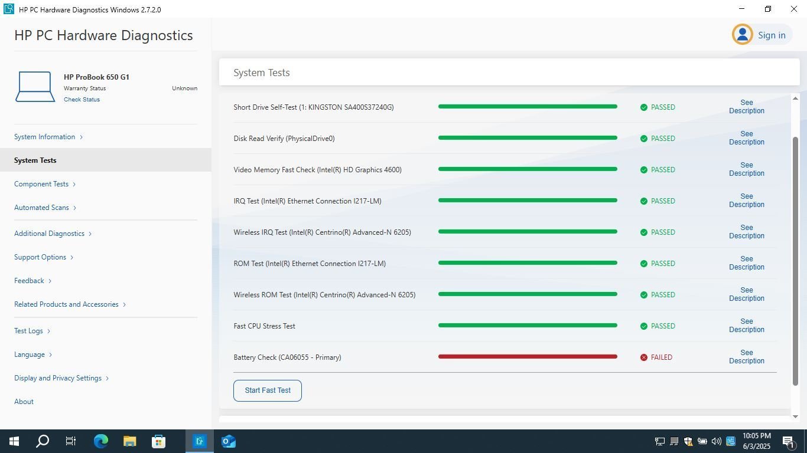Screen dimensions: 807x453
Task: Click the Intel Graphics tray icon
Action: tap(731, 441)
